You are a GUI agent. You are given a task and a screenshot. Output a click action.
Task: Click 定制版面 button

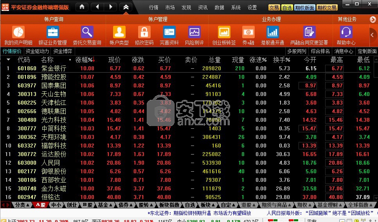click(x=367, y=51)
